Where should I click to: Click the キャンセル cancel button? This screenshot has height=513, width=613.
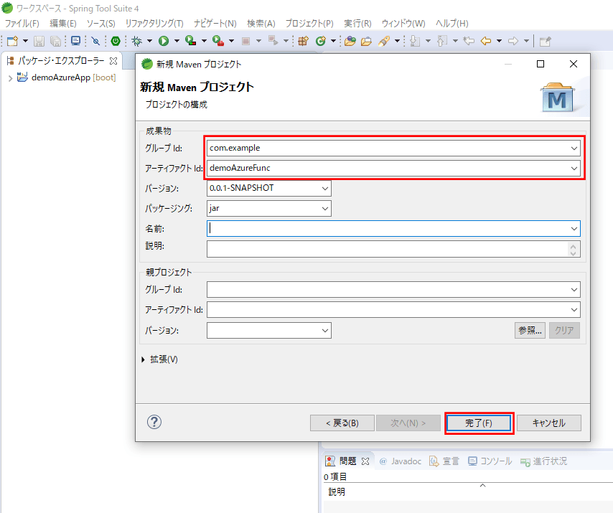tap(549, 423)
